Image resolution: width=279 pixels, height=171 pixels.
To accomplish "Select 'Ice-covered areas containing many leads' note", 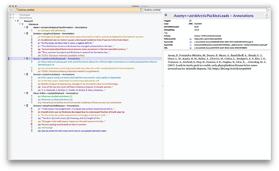I will [87, 68].
